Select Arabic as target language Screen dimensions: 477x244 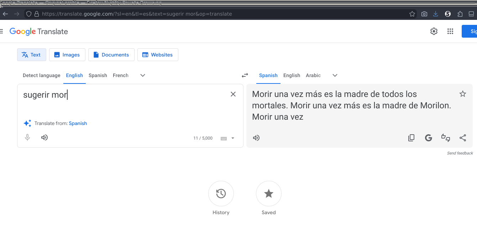(x=313, y=75)
